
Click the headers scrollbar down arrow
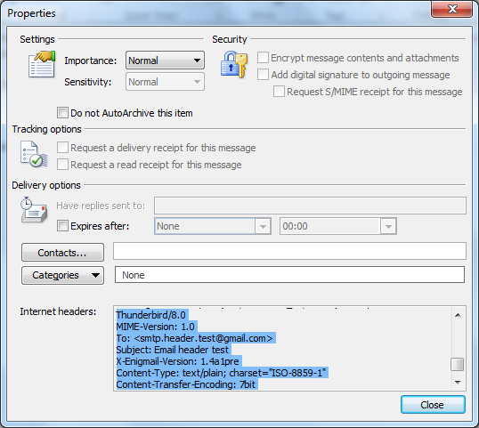point(458,382)
